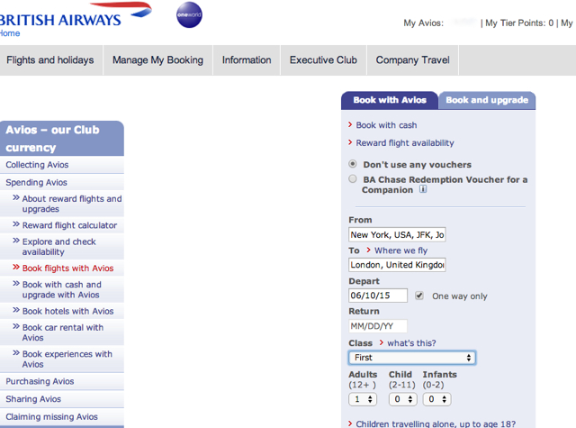The width and height of the screenshot is (576, 428).
Task: Open the Information menu
Action: click(247, 60)
